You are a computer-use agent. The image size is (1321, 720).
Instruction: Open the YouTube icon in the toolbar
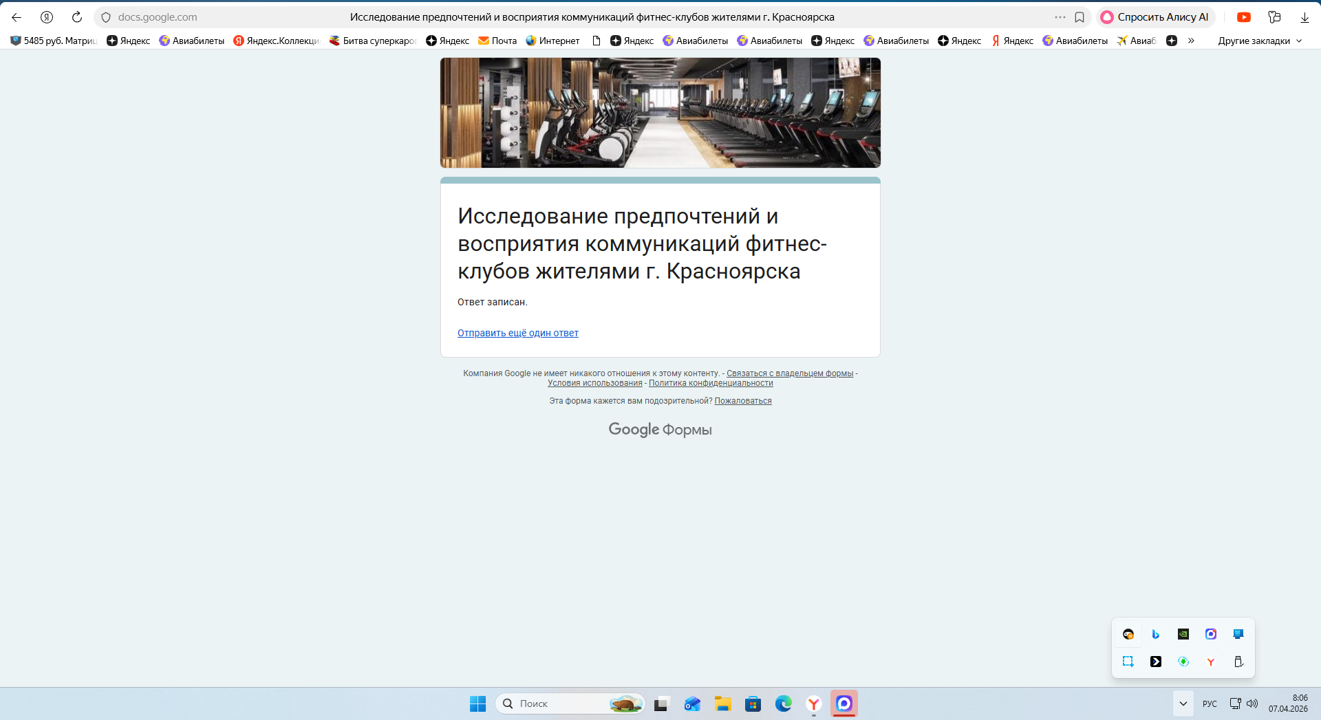[x=1244, y=17]
